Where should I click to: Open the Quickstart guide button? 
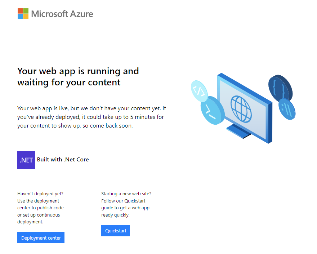tap(116, 231)
